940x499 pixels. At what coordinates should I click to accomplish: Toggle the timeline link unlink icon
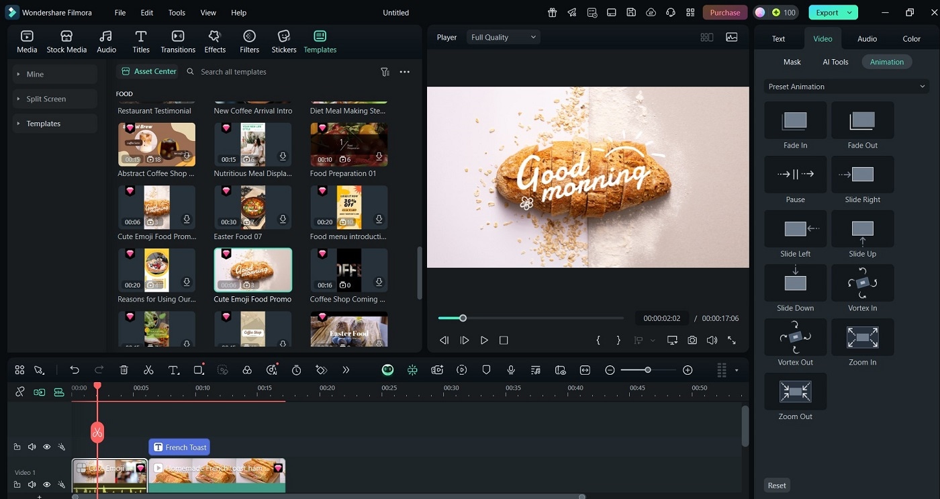coord(20,392)
